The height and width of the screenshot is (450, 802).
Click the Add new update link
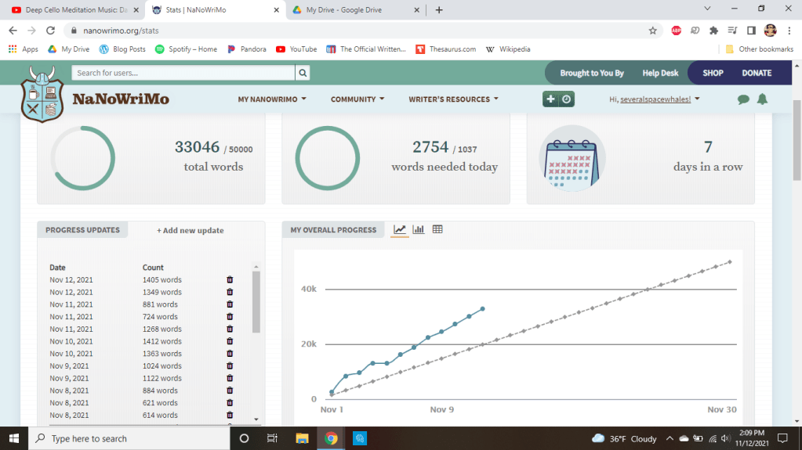point(191,230)
